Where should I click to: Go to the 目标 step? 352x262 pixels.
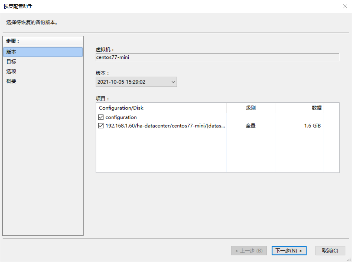click(11, 62)
